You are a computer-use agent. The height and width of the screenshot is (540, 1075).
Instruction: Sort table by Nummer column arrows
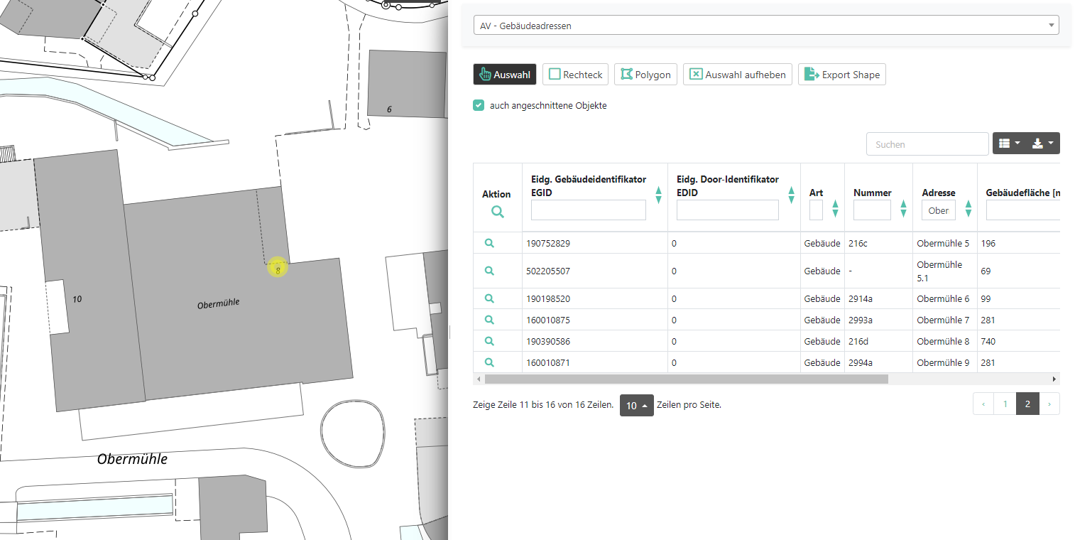point(903,208)
